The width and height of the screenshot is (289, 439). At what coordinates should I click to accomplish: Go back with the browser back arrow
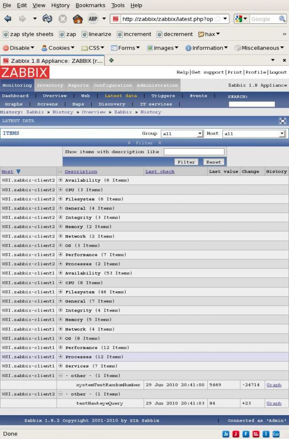point(8,19)
